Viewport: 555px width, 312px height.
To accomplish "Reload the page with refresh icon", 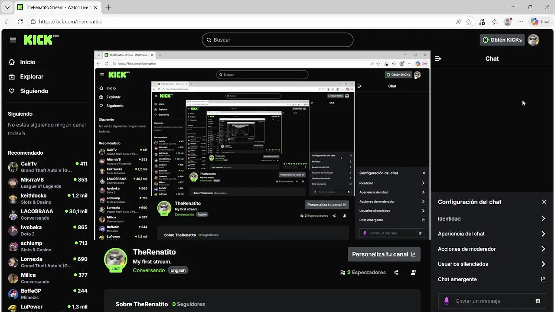I will (x=20, y=22).
